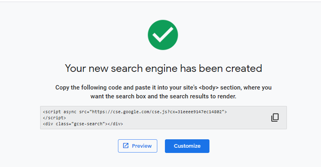The height and width of the screenshot is (167, 321).
Task: Copy the embed code with the clipboard icon
Action: [x=275, y=118]
